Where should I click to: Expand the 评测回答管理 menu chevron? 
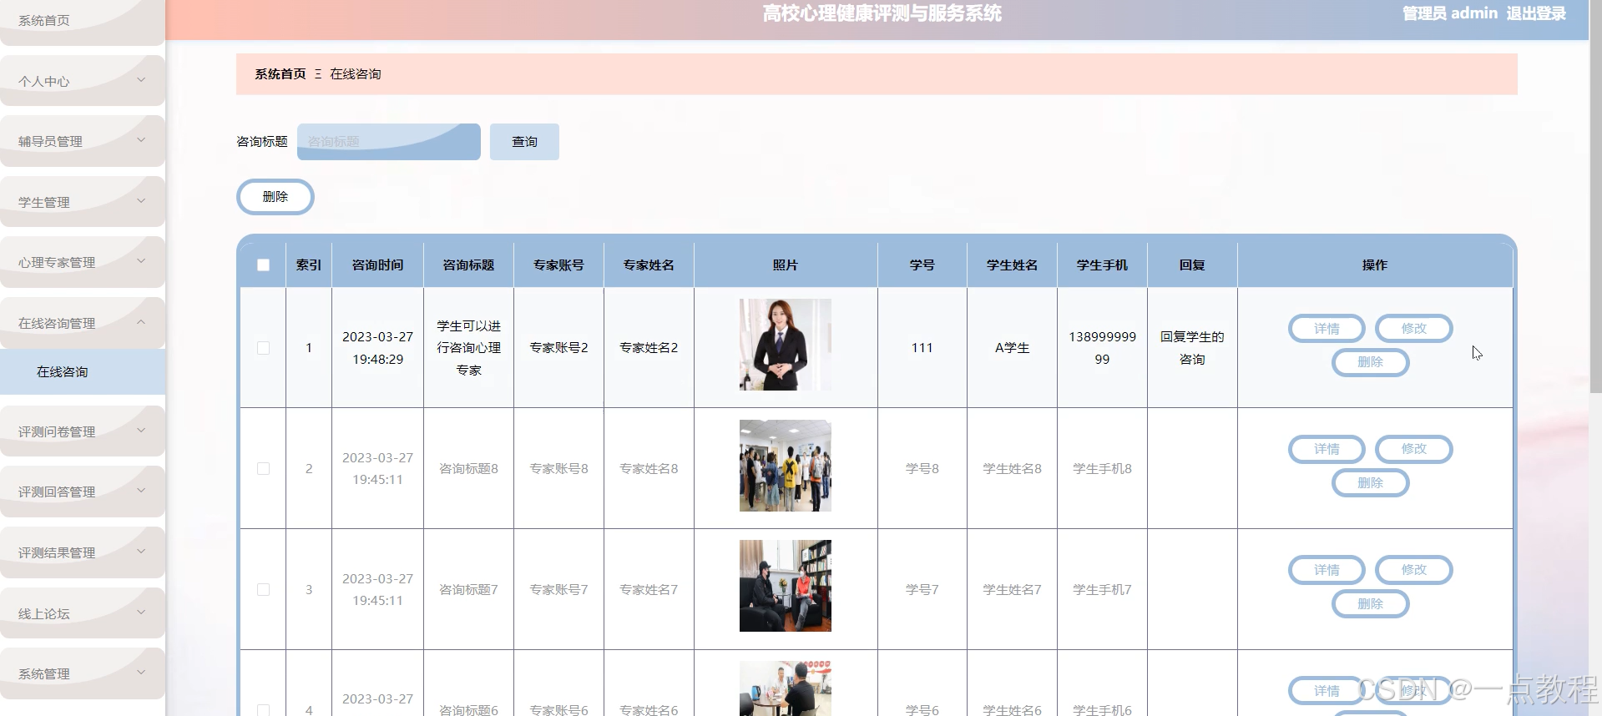tap(141, 491)
